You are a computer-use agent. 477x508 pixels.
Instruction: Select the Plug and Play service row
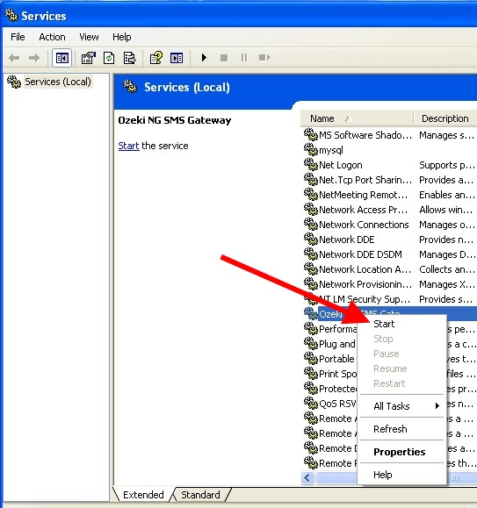[x=330, y=344]
